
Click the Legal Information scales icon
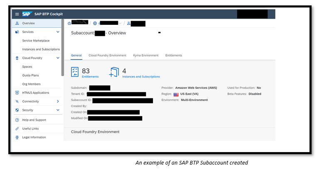[x=17, y=137]
